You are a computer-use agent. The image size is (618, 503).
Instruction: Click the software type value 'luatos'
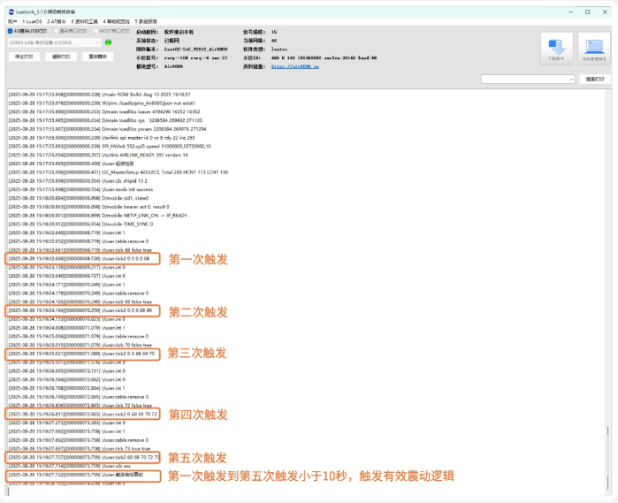(x=279, y=50)
